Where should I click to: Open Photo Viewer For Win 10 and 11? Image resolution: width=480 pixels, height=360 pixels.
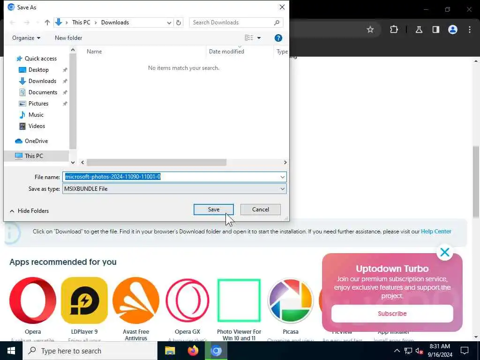click(x=239, y=300)
